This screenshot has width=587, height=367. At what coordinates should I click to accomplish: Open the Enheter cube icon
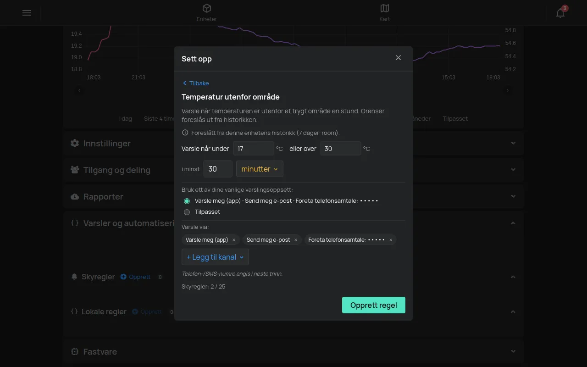click(207, 8)
